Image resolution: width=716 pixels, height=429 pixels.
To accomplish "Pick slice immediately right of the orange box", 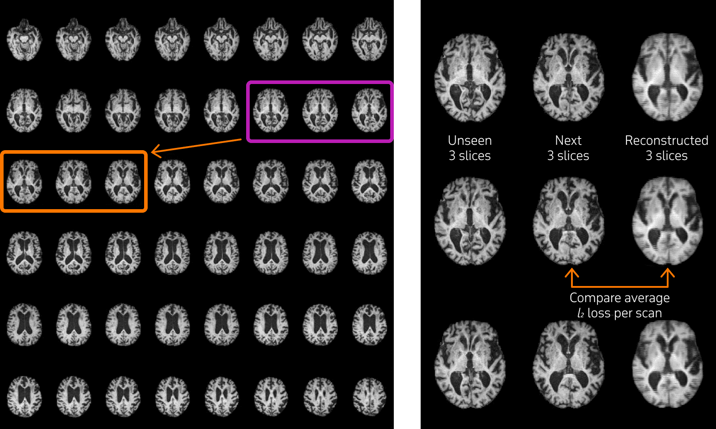I will click(172, 182).
